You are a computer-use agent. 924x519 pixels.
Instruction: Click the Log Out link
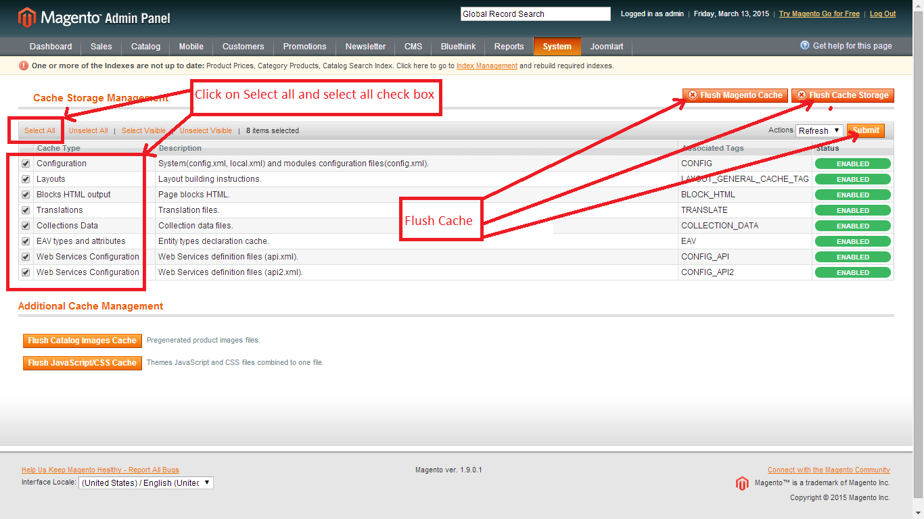point(883,14)
